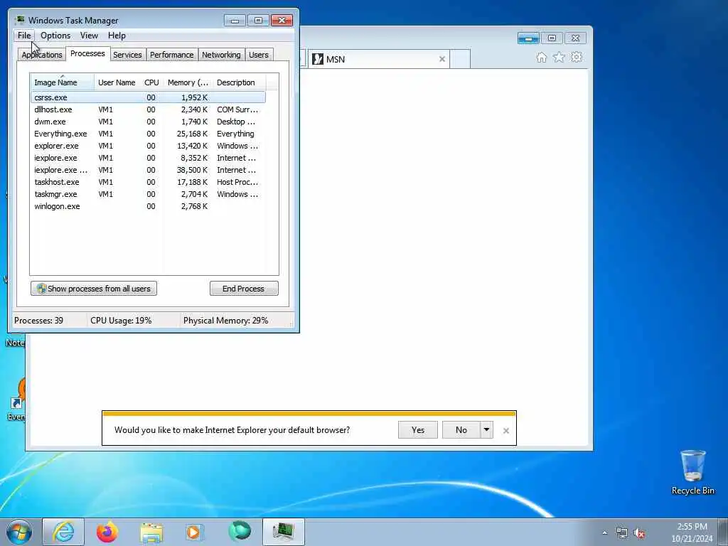Switch to the Services tab

127,55
